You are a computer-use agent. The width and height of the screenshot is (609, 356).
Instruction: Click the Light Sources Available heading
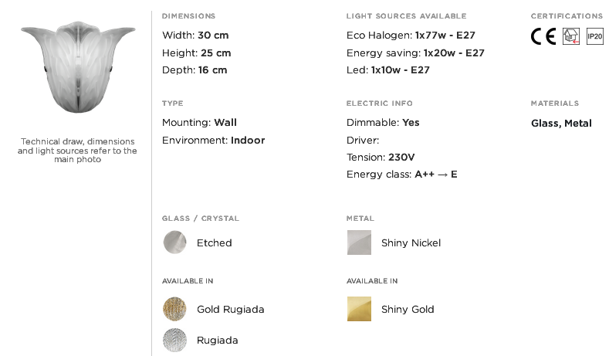click(406, 16)
